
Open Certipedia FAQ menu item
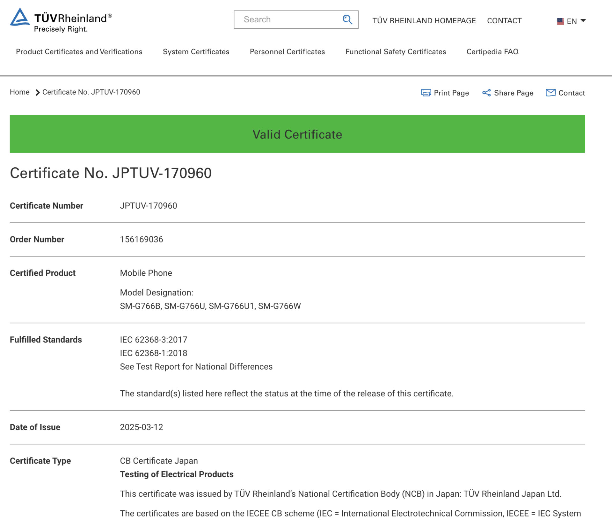tap(492, 52)
